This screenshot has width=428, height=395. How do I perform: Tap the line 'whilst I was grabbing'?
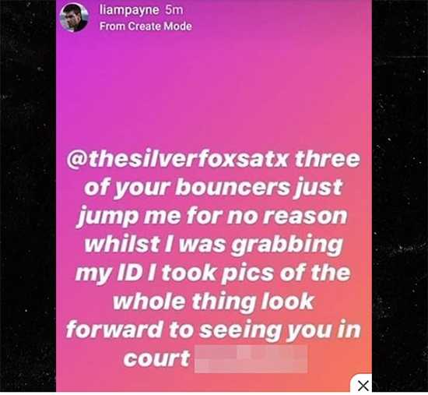[213, 245]
